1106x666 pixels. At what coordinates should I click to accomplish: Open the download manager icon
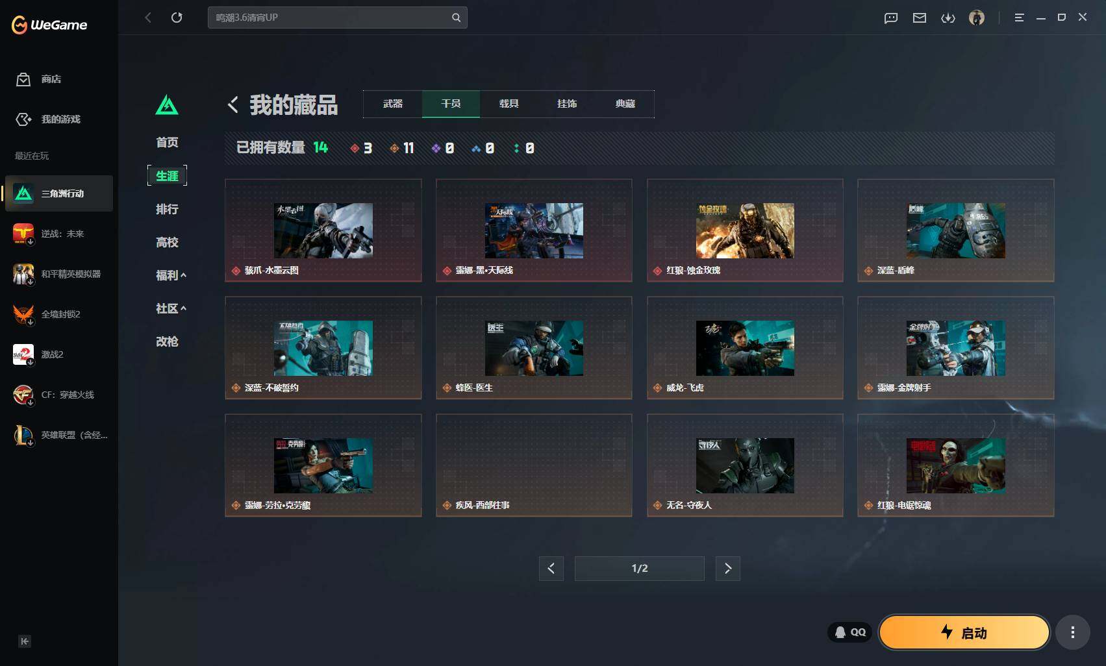pyautogui.click(x=948, y=18)
